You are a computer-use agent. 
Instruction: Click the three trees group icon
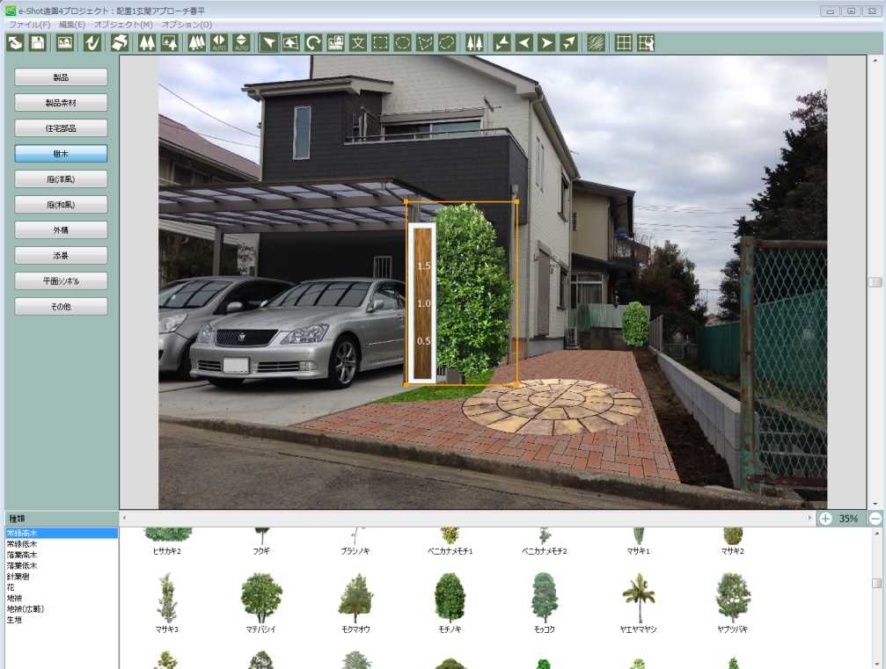coord(196,43)
